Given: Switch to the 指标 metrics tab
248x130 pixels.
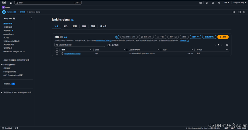Looking at the screenshot, I should [84, 26].
